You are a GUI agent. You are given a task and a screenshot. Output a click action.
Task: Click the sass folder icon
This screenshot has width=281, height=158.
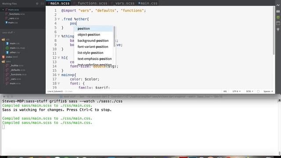tap(3, 61)
